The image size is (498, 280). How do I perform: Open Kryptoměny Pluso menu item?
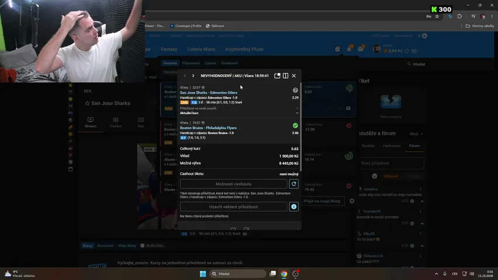click(244, 49)
